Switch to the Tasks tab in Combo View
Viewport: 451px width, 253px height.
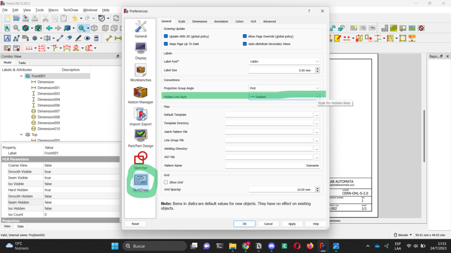coord(22,63)
